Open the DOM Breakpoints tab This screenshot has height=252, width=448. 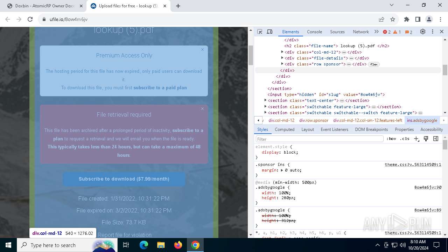(x=371, y=129)
